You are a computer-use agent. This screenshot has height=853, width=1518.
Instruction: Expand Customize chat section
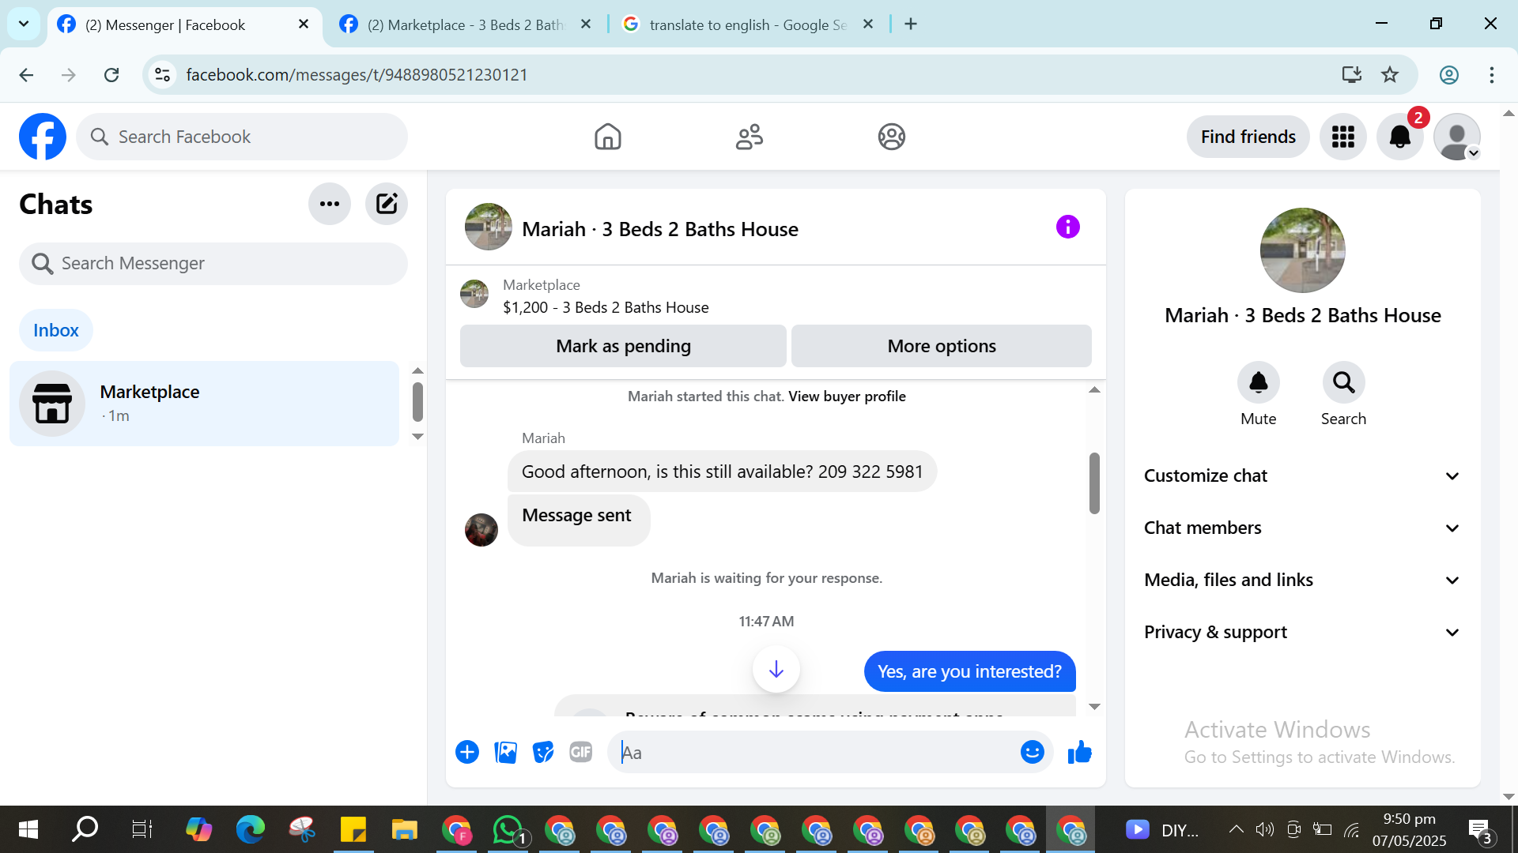[1302, 476]
